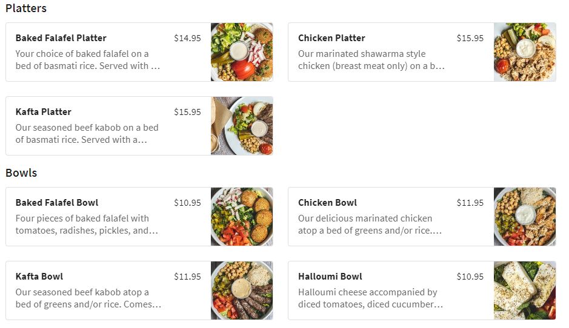569x328 pixels.
Task: Jump to the Bowls section heading
Action: pyautogui.click(x=21, y=173)
